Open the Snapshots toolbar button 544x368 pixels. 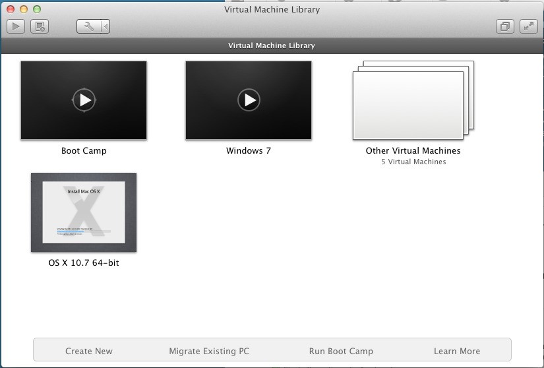[40, 26]
